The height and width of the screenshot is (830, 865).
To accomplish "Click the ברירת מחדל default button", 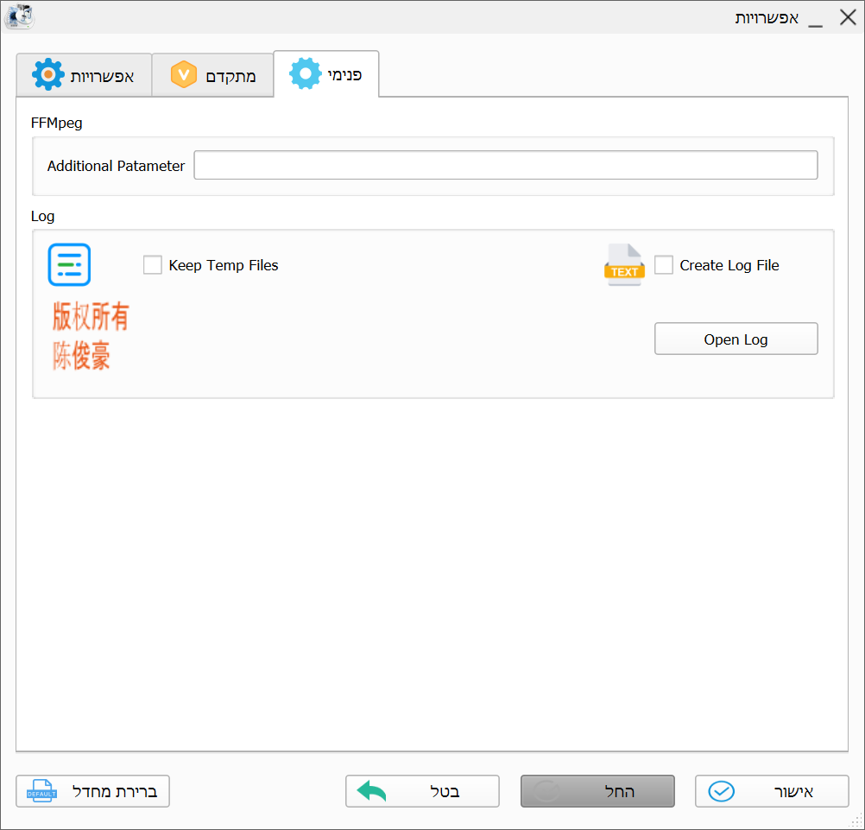I will (x=93, y=791).
